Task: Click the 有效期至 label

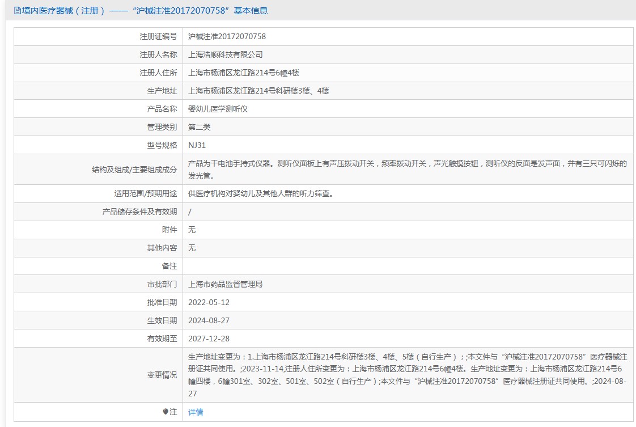Action: click(x=162, y=339)
